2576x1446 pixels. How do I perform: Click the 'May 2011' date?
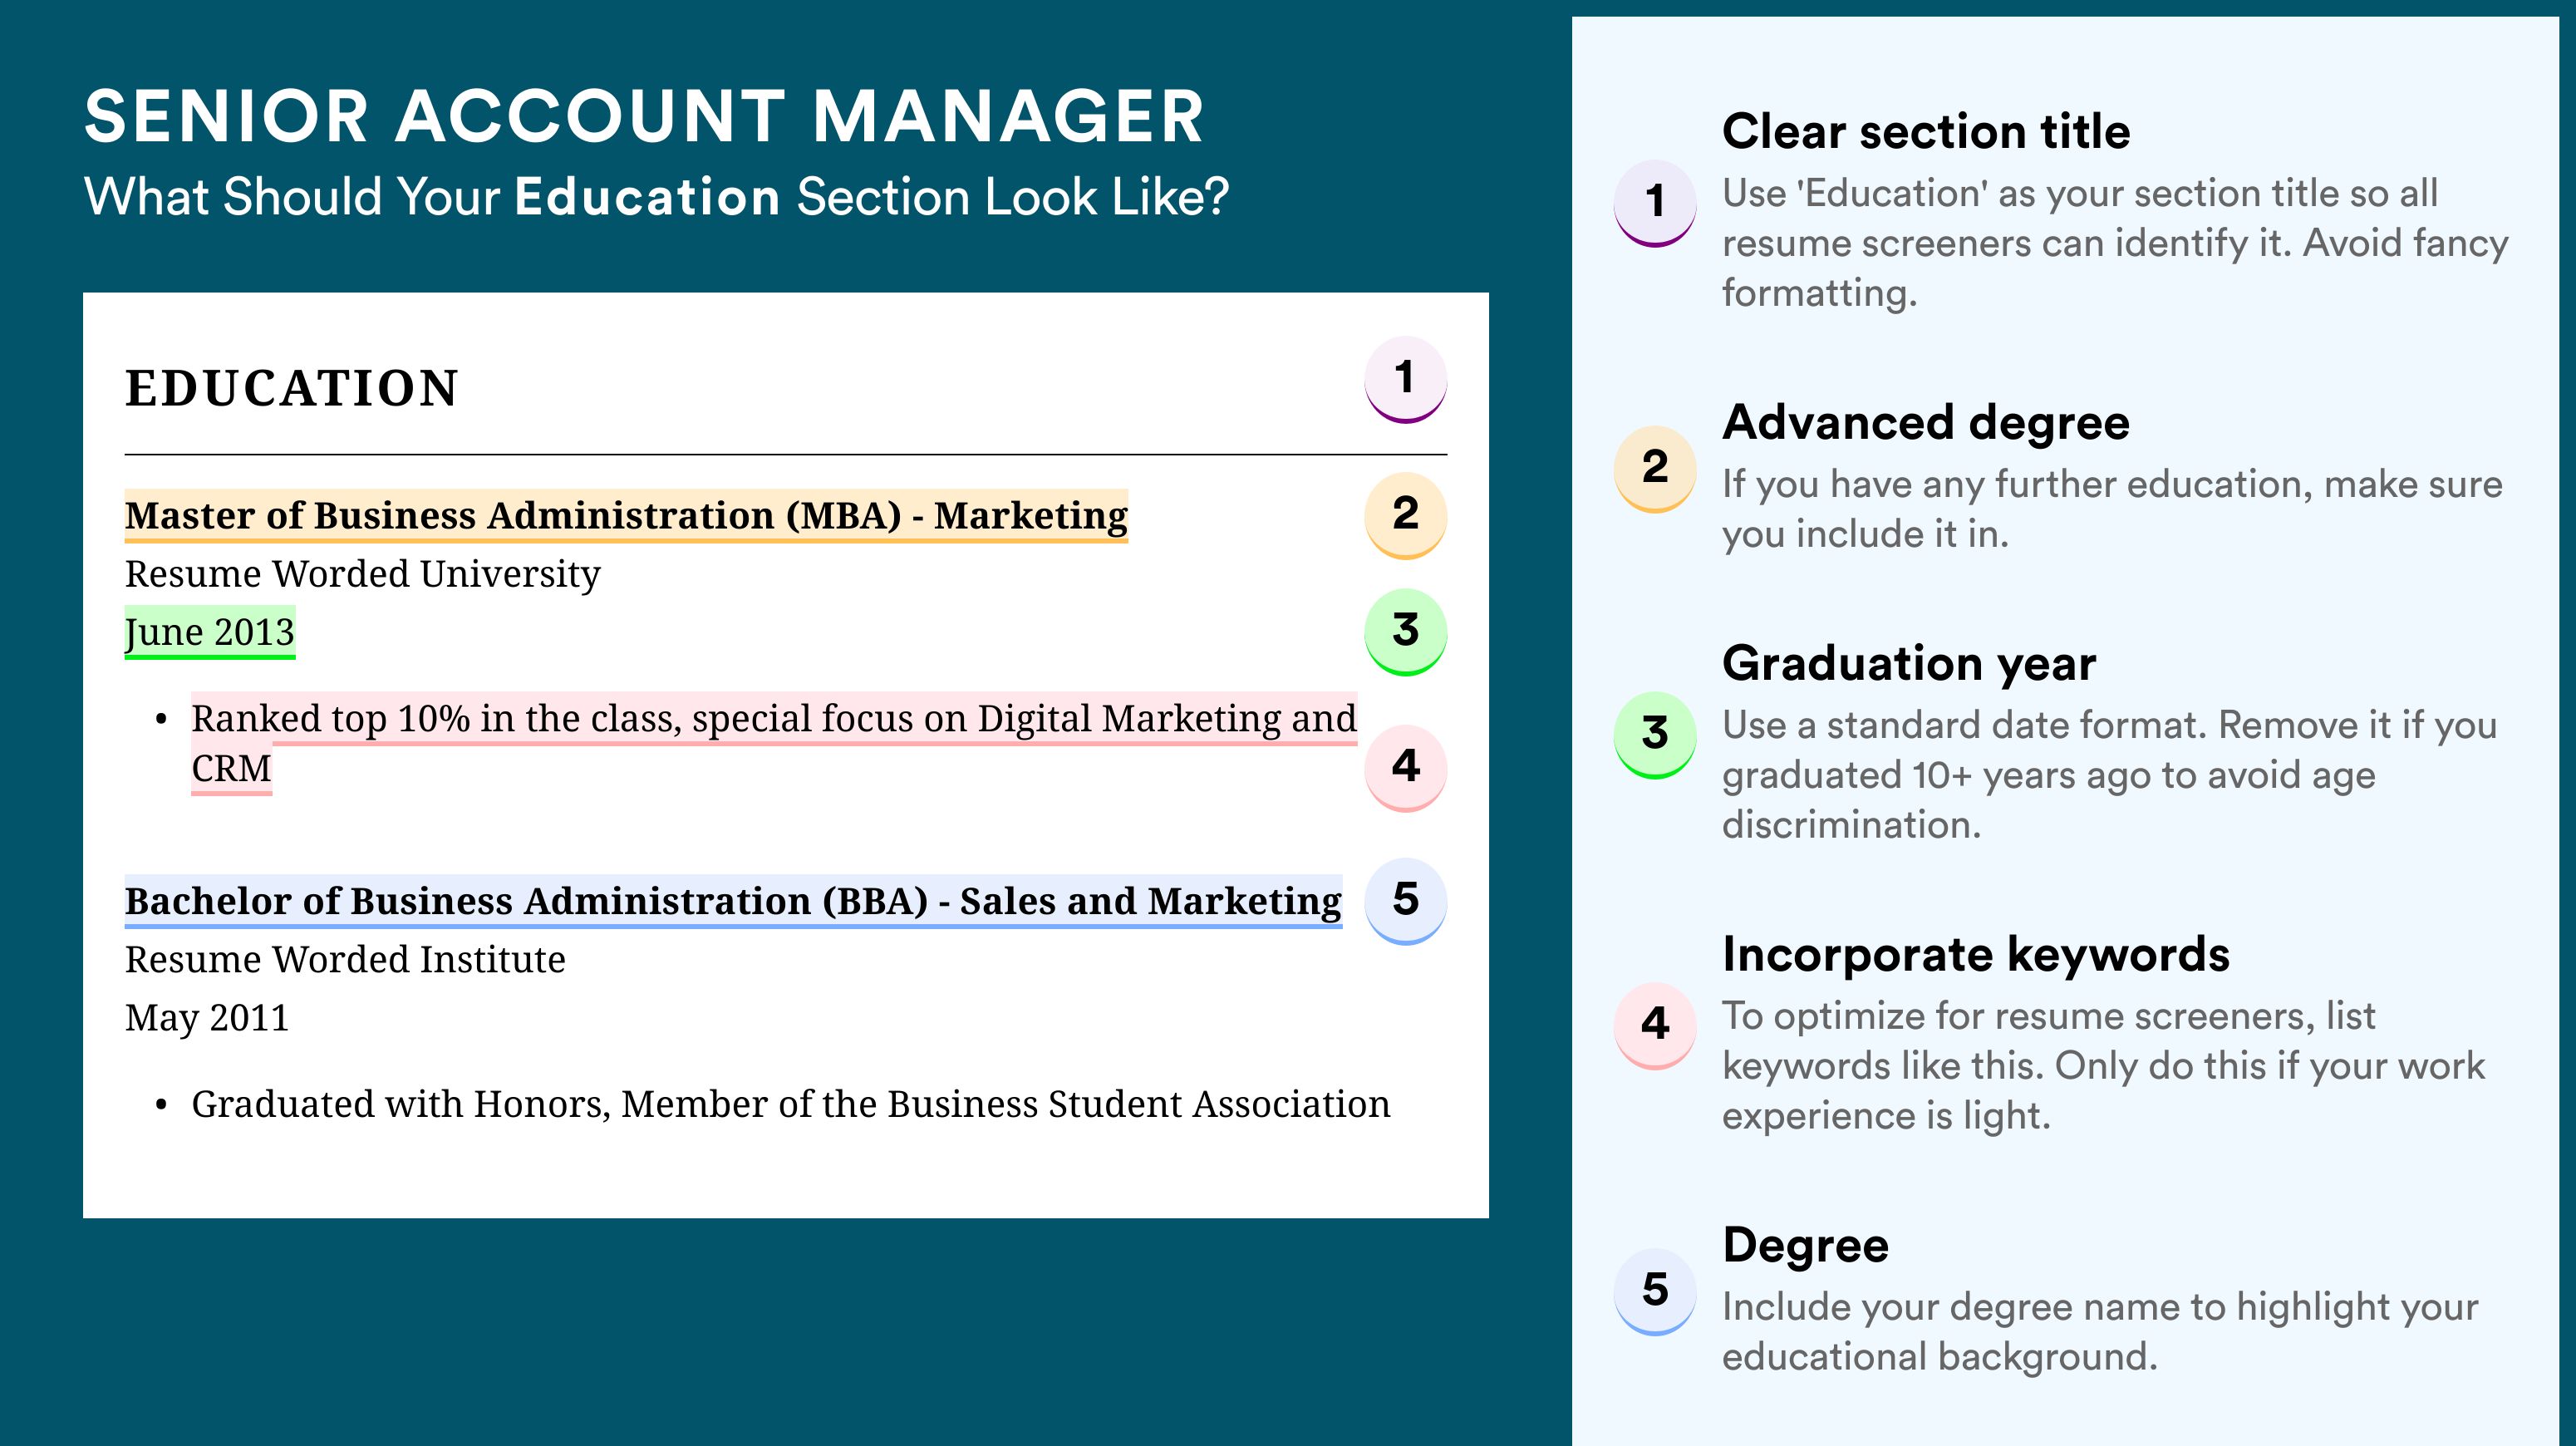(x=207, y=1019)
